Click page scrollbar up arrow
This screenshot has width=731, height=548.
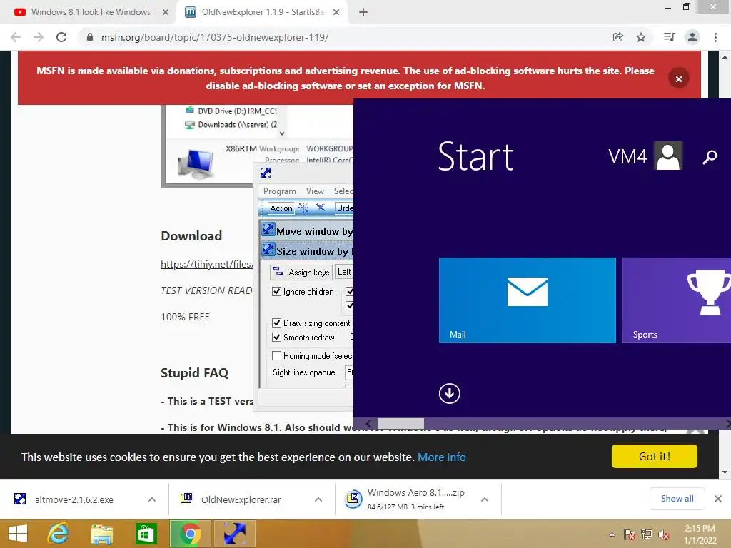tap(725, 57)
